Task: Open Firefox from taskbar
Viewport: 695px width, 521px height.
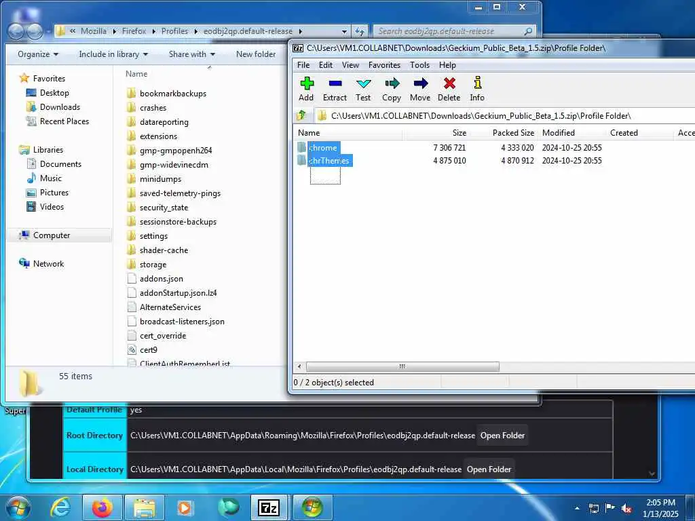Action: pyautogui.click(x=102, y=507)
